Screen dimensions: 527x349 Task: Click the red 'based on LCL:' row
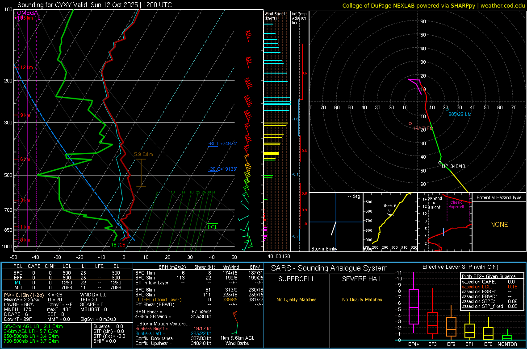coord(489,287)
